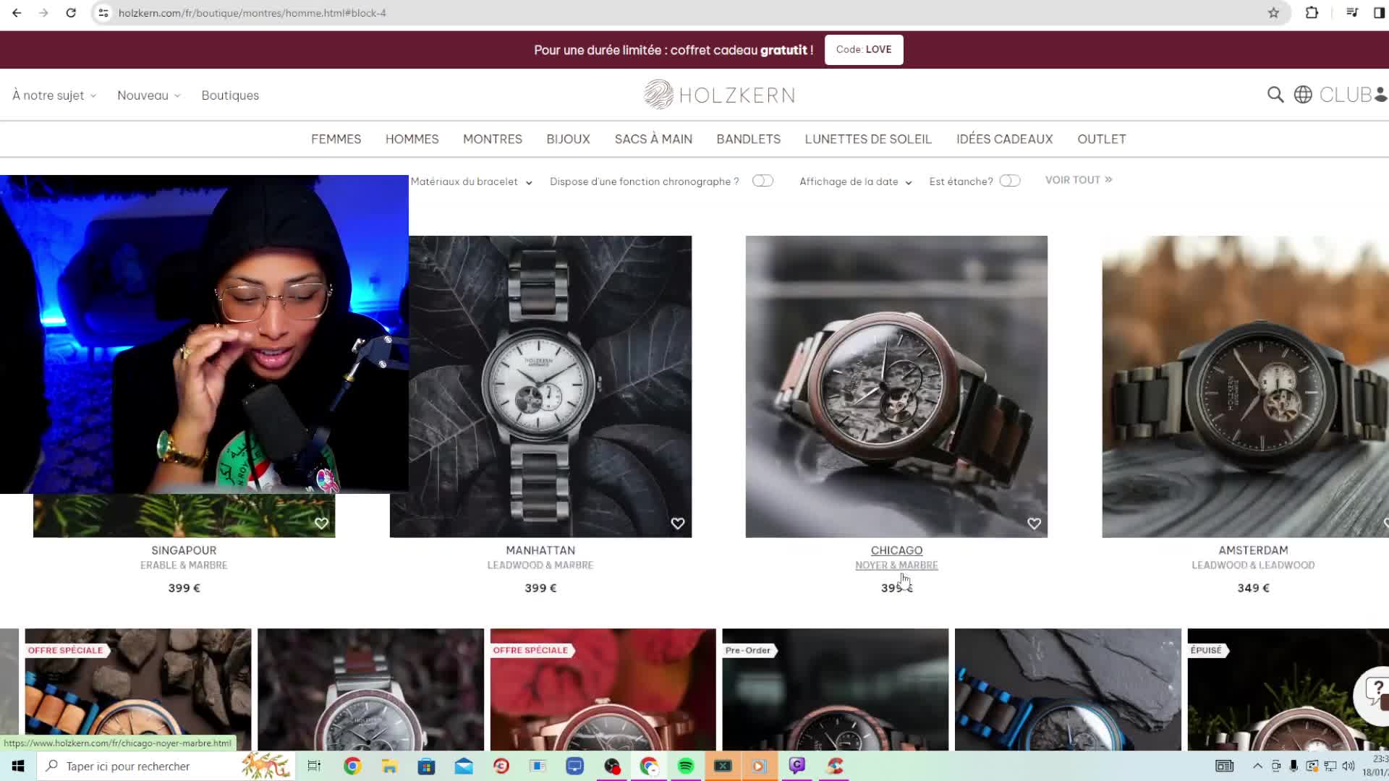1389x781 pixels.
Task: Open the Amsterdam watch product image
Action: (1245, 386)
